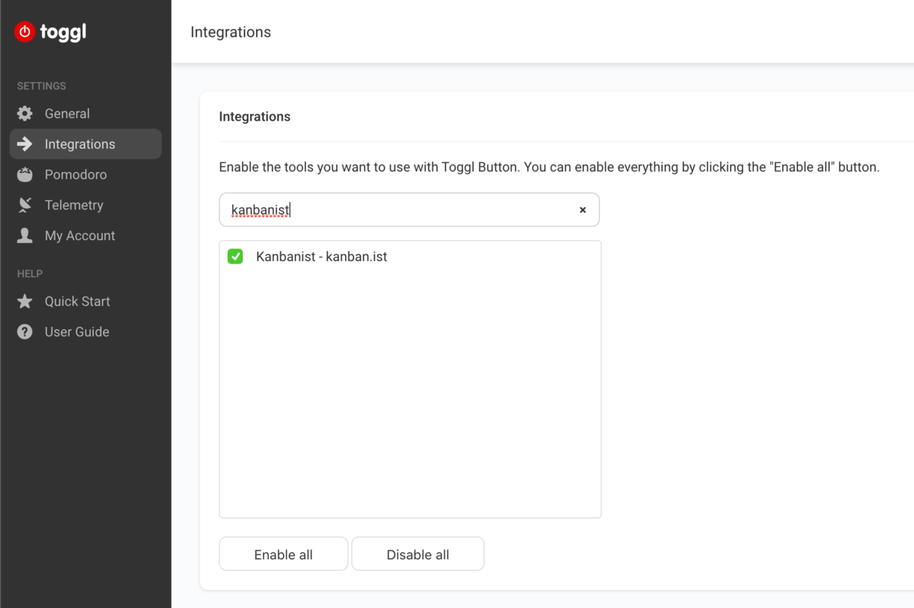
Task: Click the Kanbanist - kanban.ist list entry text
Action: point(321,257)
